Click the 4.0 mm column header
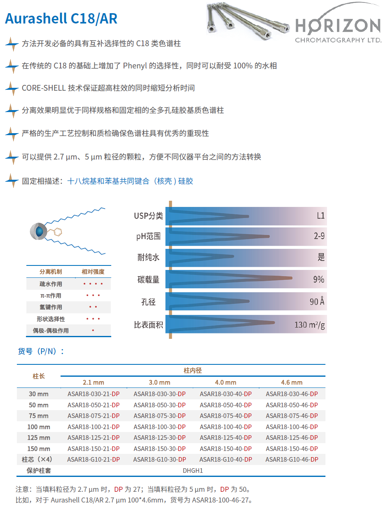The width and height of the screenshot is (386, 507). [x=226, y=382]
